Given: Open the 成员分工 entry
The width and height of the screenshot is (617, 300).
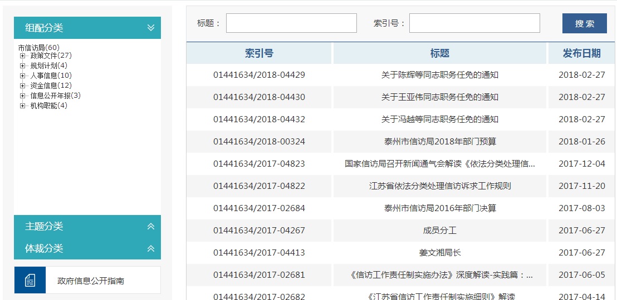Looking at the screenshot, I should coord(440,230).
